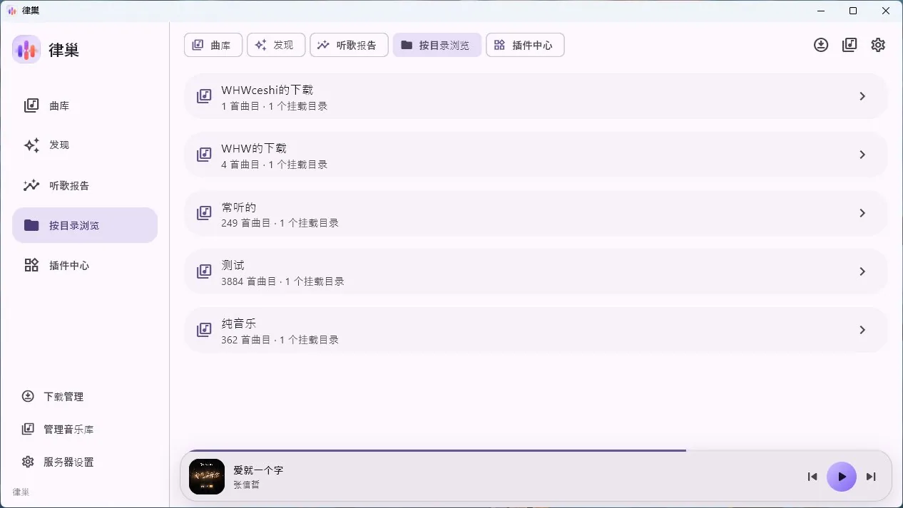Click the music icon beside 常听的
Screen dimensions: 903x508
204,212
